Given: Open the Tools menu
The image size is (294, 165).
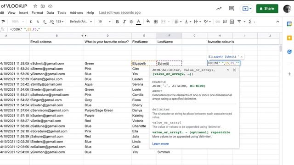Looking at the screenshot, I should [62, 13].
